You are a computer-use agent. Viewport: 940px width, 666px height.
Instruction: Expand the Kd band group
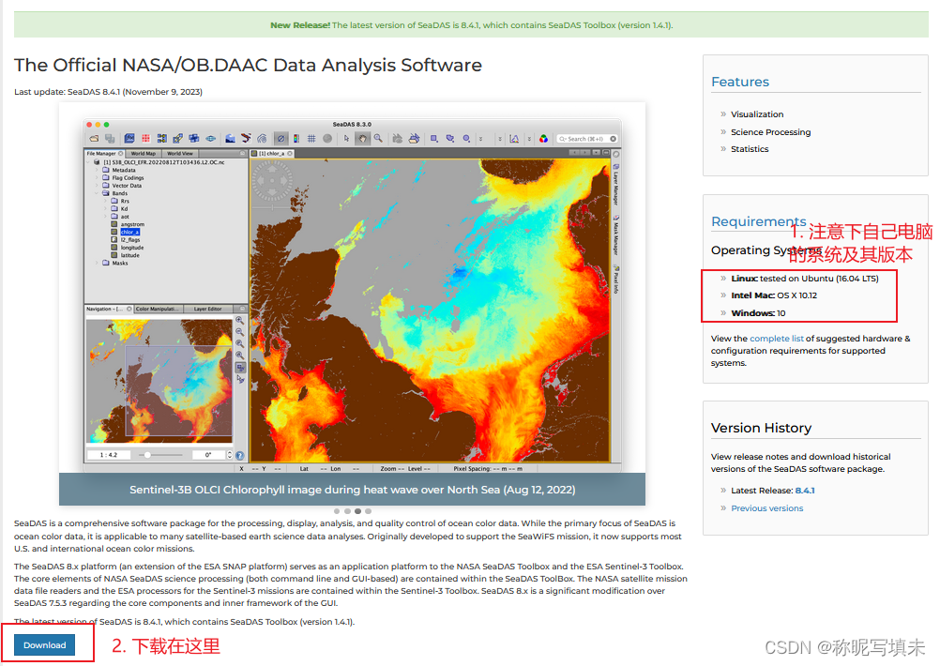[105, 209]
